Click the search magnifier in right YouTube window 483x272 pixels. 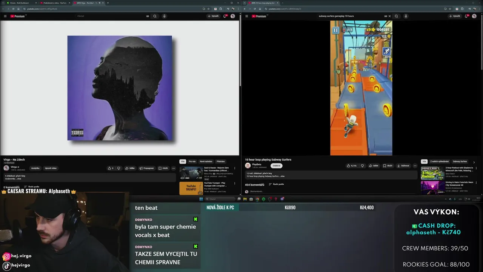coord(396,16)
